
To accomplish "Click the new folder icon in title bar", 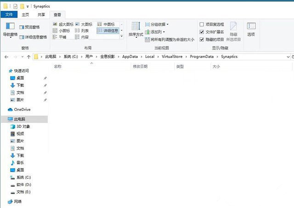I will pyautogui.click(x=22, y=6).
